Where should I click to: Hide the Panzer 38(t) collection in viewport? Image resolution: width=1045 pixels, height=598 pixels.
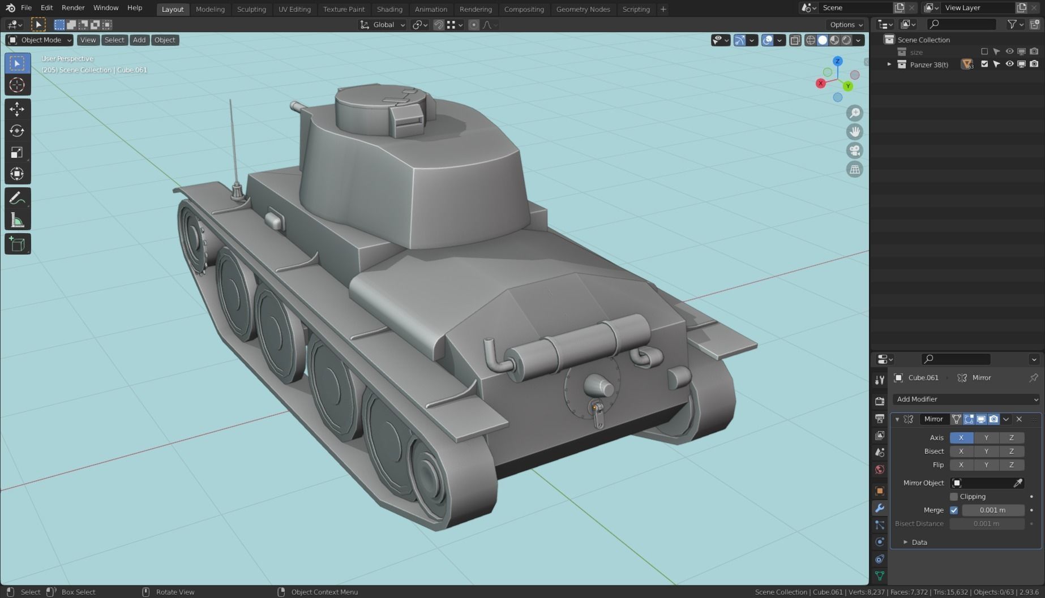[1009, 64]
